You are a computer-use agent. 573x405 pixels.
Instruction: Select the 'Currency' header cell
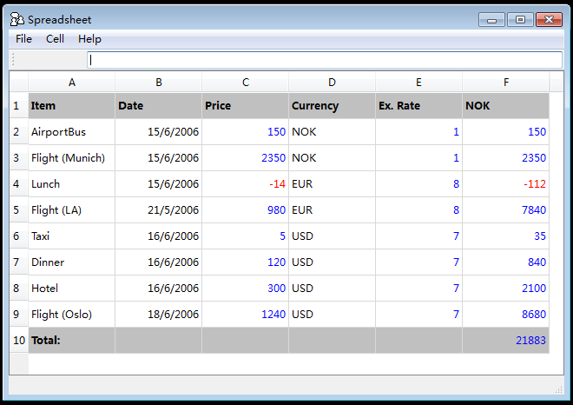tap(332, 106)
